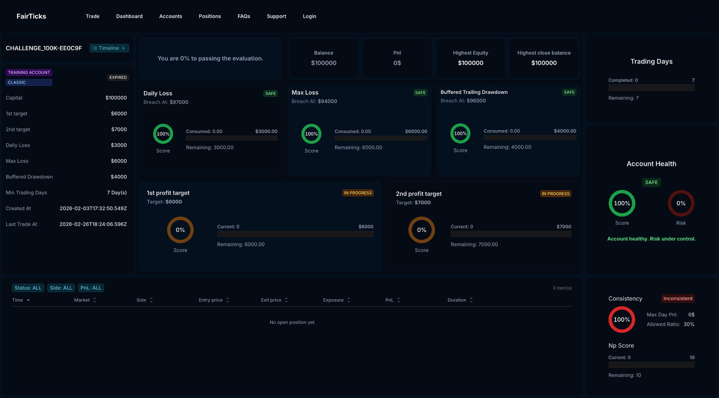
Task: Click Buffered Trailing Drawdown 100% score ring
Action: click(461, 133)
